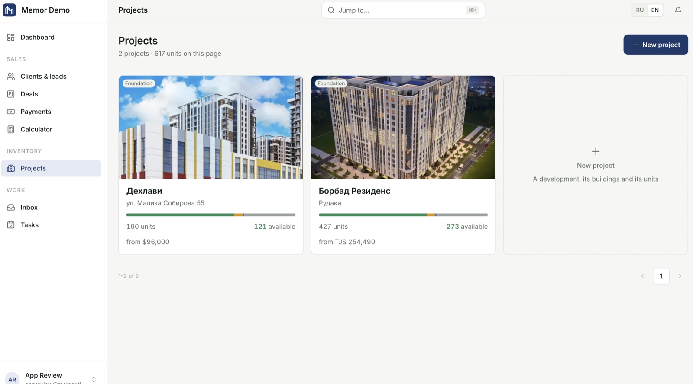Switch language to RU
The image size is (693, 384).
pyautogui.click(x=640, y=10)
